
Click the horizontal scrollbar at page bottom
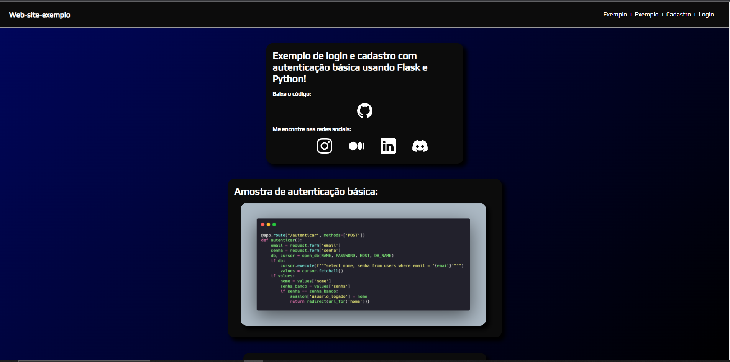pos(84,360)
